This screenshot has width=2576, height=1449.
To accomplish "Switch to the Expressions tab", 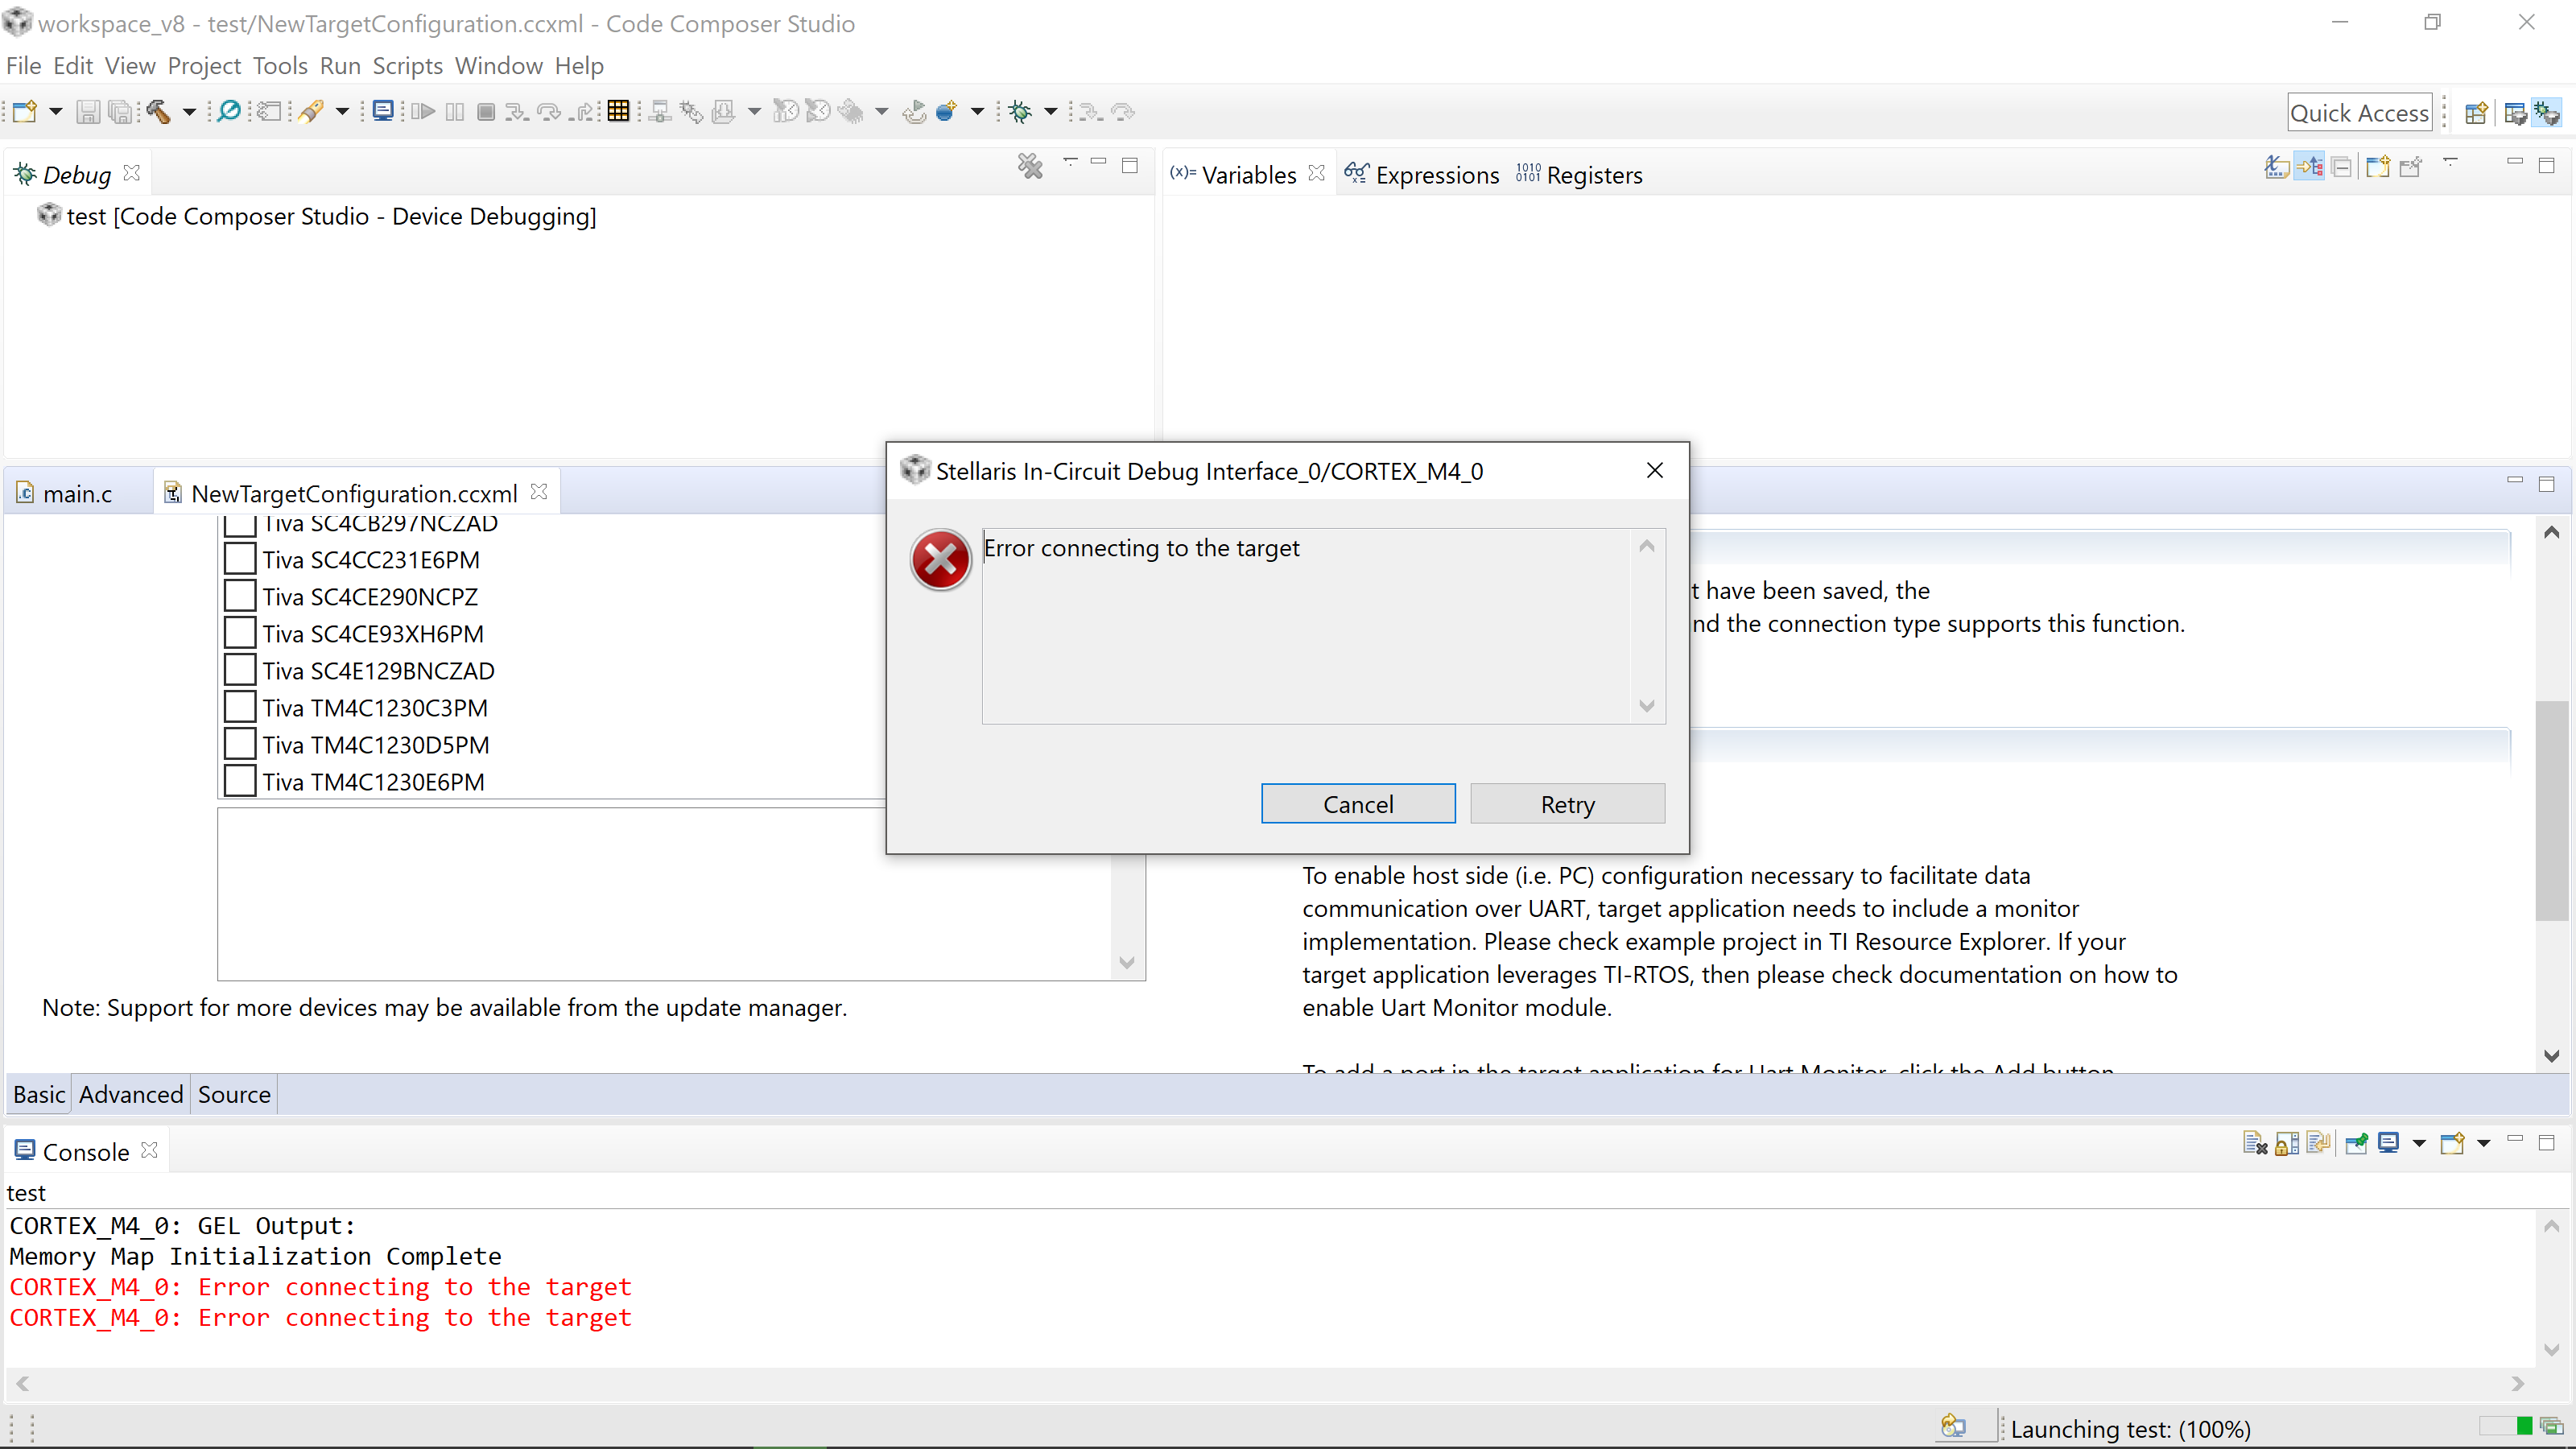I will pyautogui.click(x=1421, y=175).
